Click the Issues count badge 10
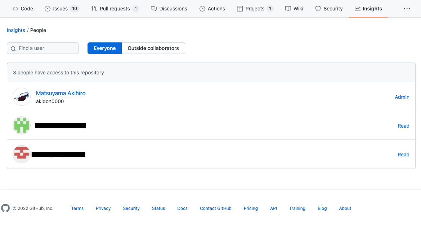The image size is (421, 234). pos(75,9)
